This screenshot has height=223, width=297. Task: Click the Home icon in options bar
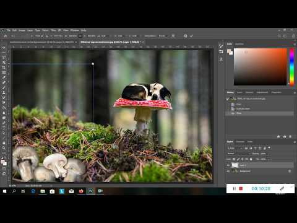pyautogui.click(x=6, y=36)
